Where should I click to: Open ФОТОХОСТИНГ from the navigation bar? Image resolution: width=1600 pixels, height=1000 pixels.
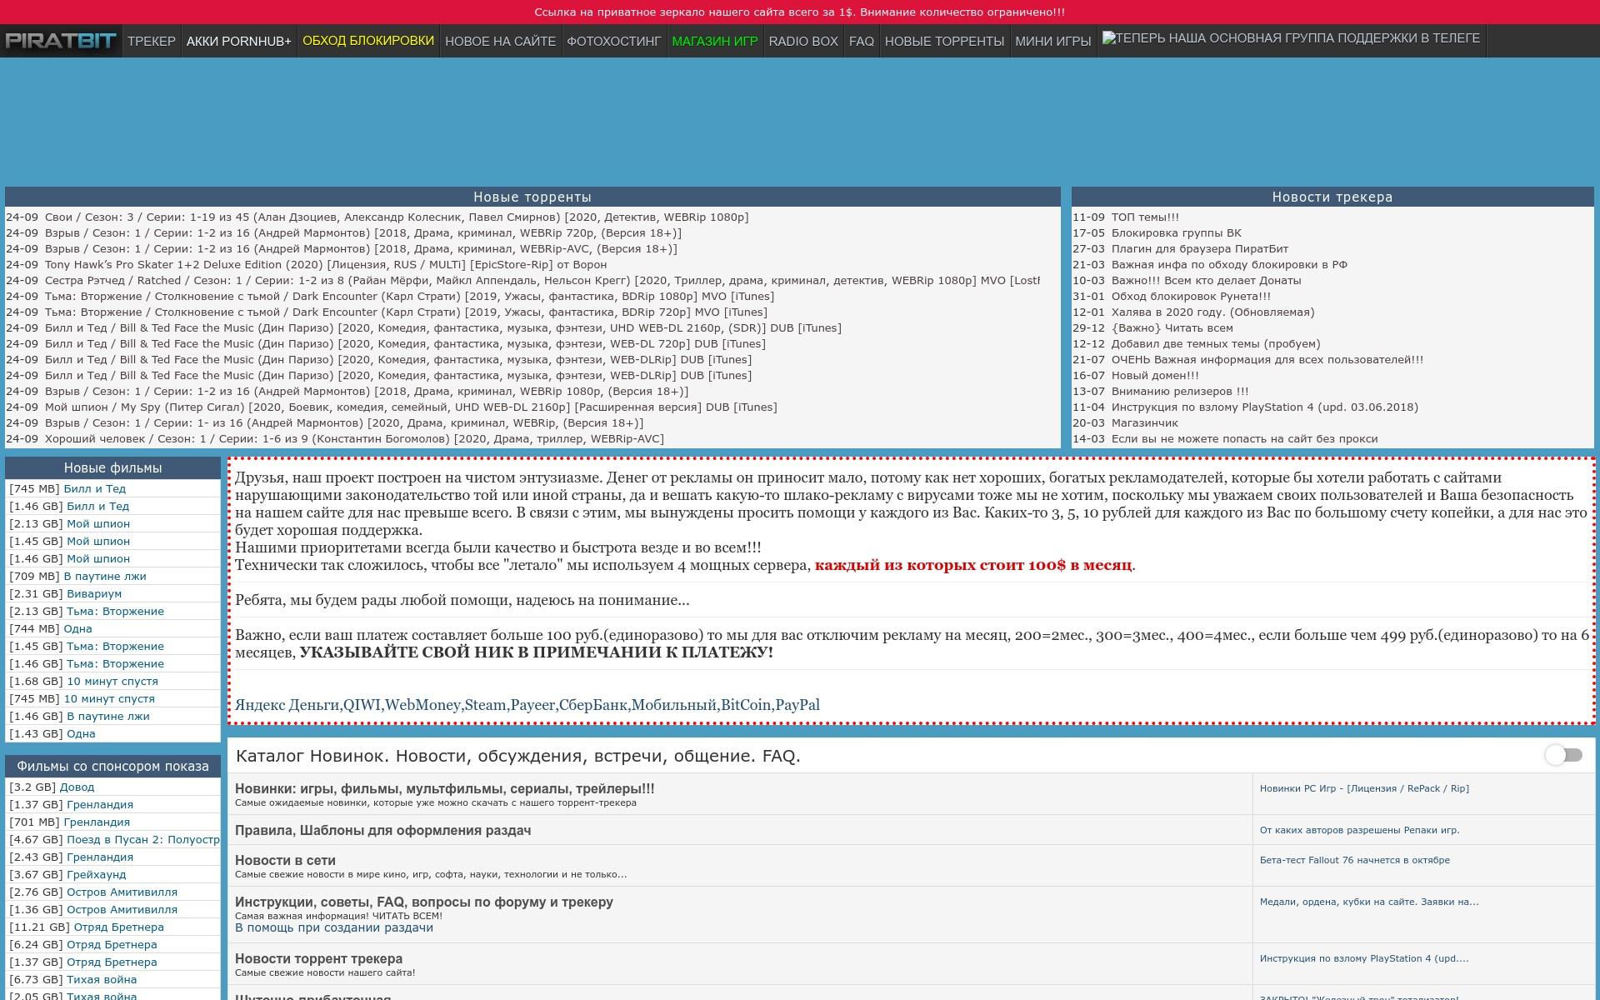click(x=614, y=41)
